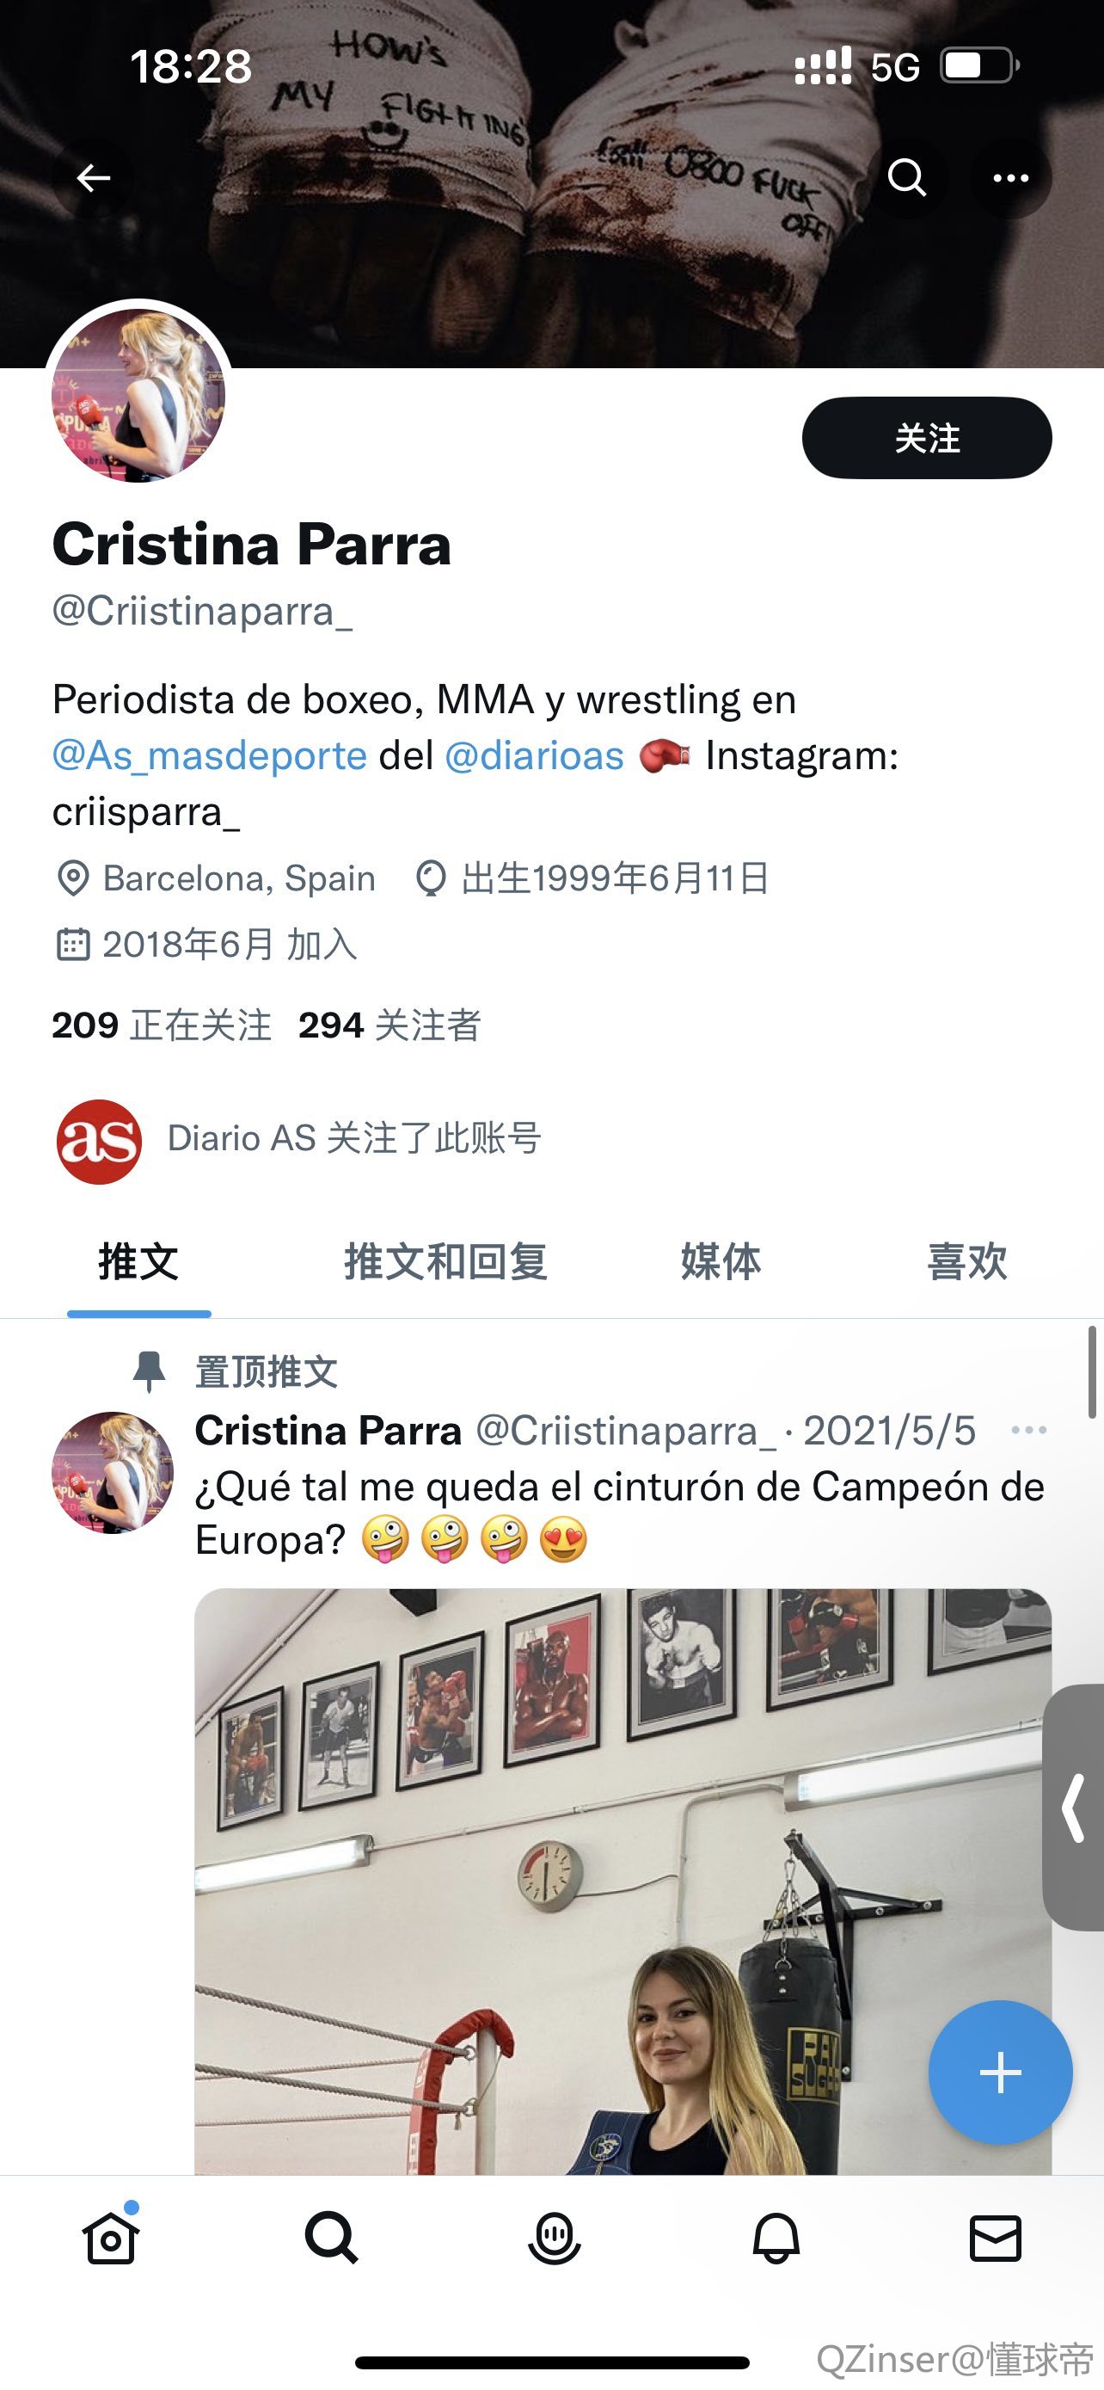Open the @As_masdeporte mention link
Screen dimensions: 1104x2390
coord(210,755)
